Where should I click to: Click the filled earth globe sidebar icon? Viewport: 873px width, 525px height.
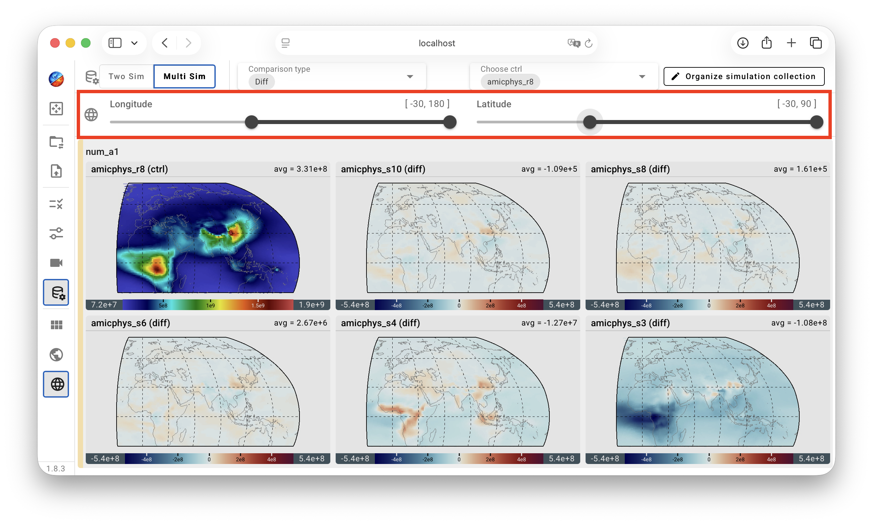pyautogui.click(x=56, y=354)
